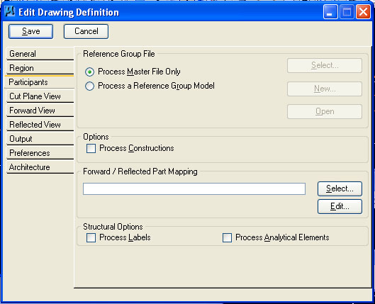Click Select for Forward/Reflected Part Mapping
The image size is (375, 304).
pos(340,188)
